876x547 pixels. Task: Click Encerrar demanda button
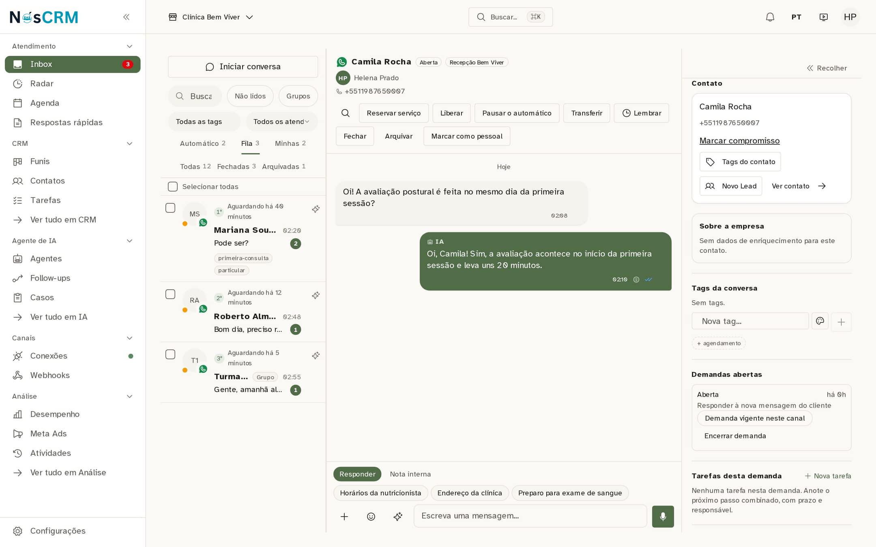735,436
